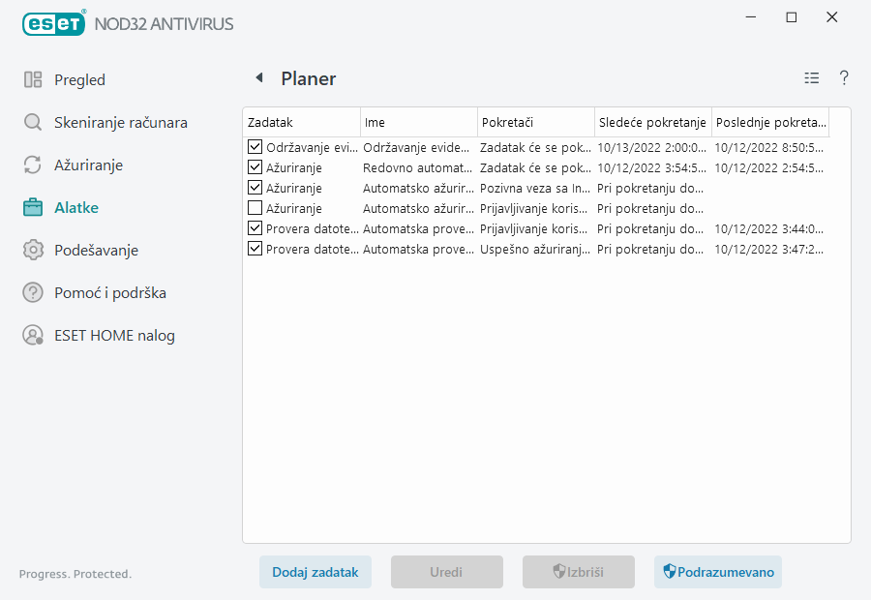Image resolution: width=871 pixels, height=600 pixels.
Task: Open Podešavanje via the gear icon
Action: coord(32,250)
